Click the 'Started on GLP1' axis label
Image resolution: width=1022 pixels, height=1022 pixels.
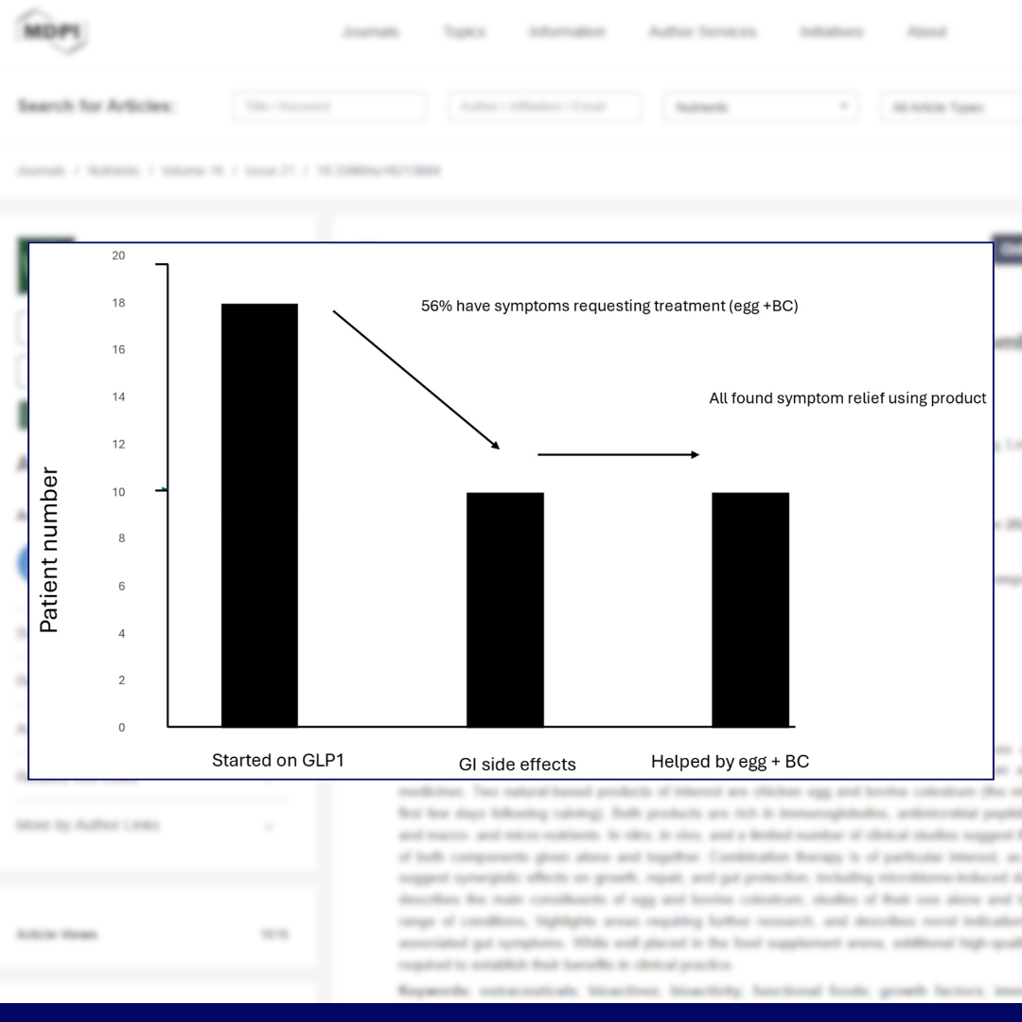pyautogui.click(x=277, y=760)
